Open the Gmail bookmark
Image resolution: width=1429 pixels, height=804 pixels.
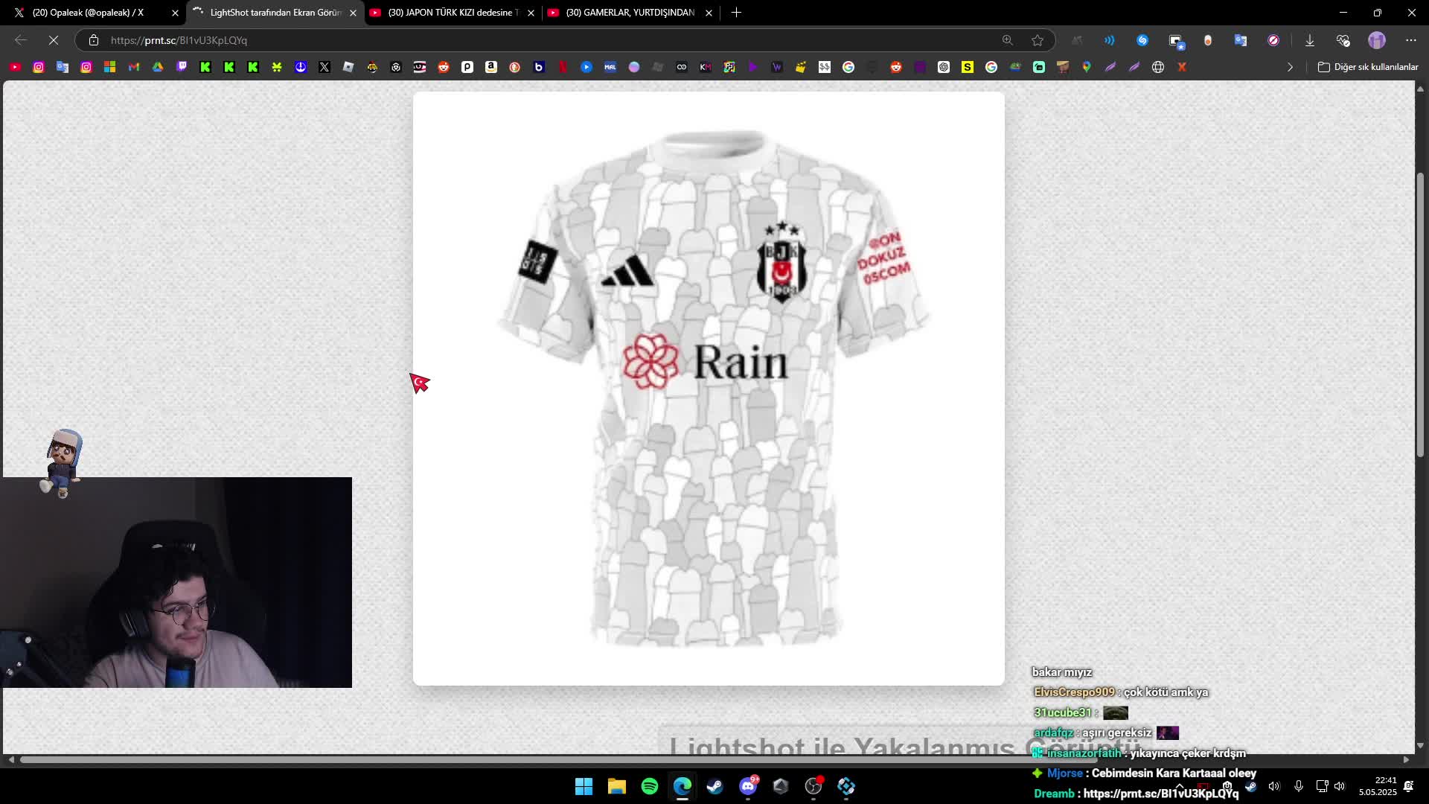click(134, 67)
